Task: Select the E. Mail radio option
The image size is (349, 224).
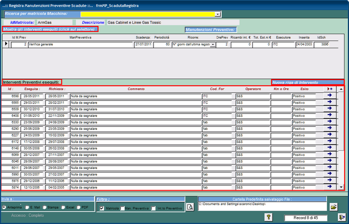Action: [27, 207]
